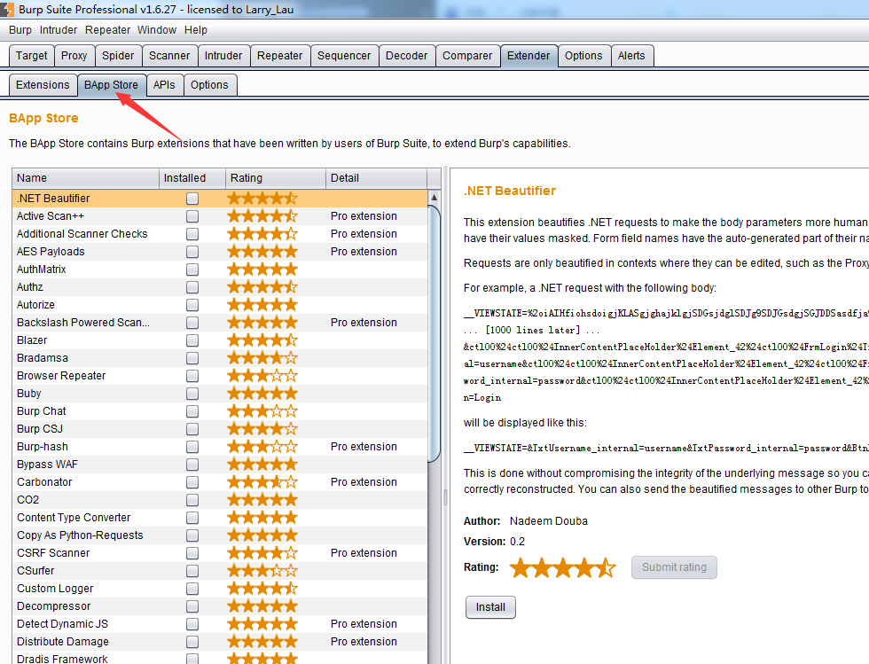Switch to the Proxy tab
Screen dimensions: 869x664
74,56
